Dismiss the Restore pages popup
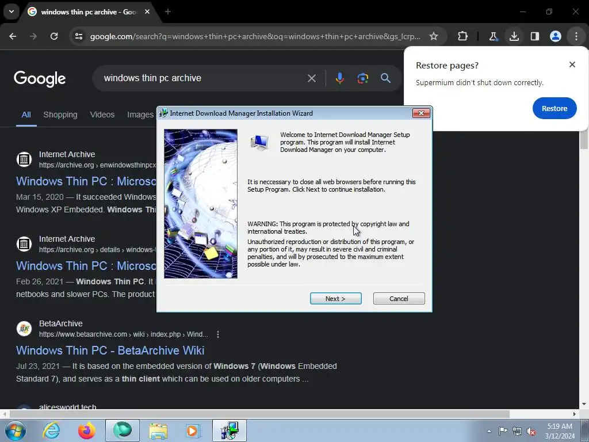 (572, 64)
